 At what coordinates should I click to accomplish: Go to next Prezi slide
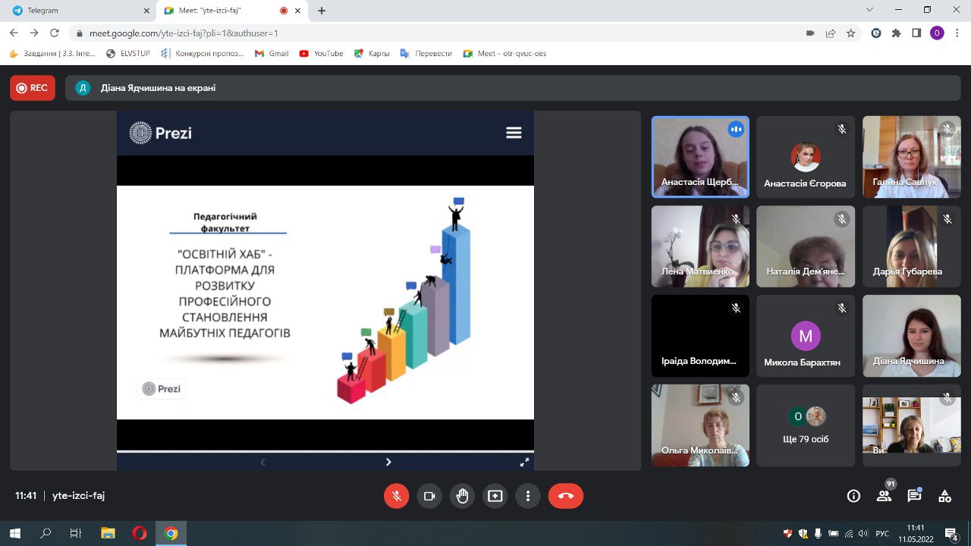tap(388, 462)
